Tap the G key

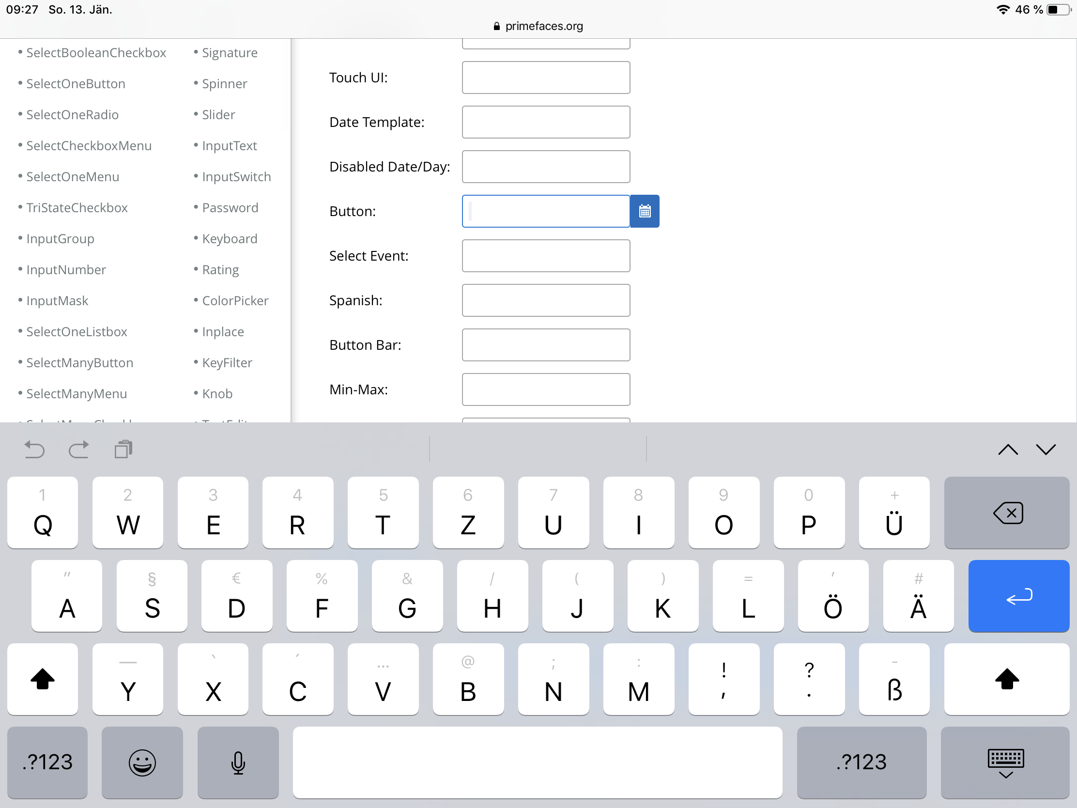tap(407, 596)
